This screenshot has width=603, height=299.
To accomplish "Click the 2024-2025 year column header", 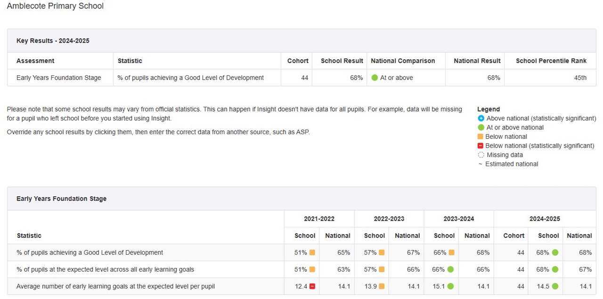I will tap(545, 218).
